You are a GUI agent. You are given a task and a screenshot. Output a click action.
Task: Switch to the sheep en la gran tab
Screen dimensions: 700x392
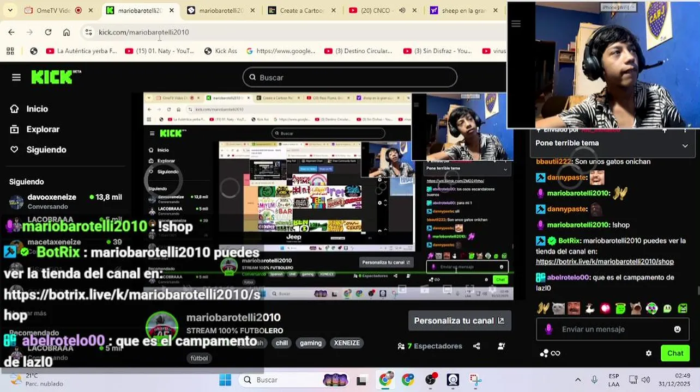pos(464,10)
